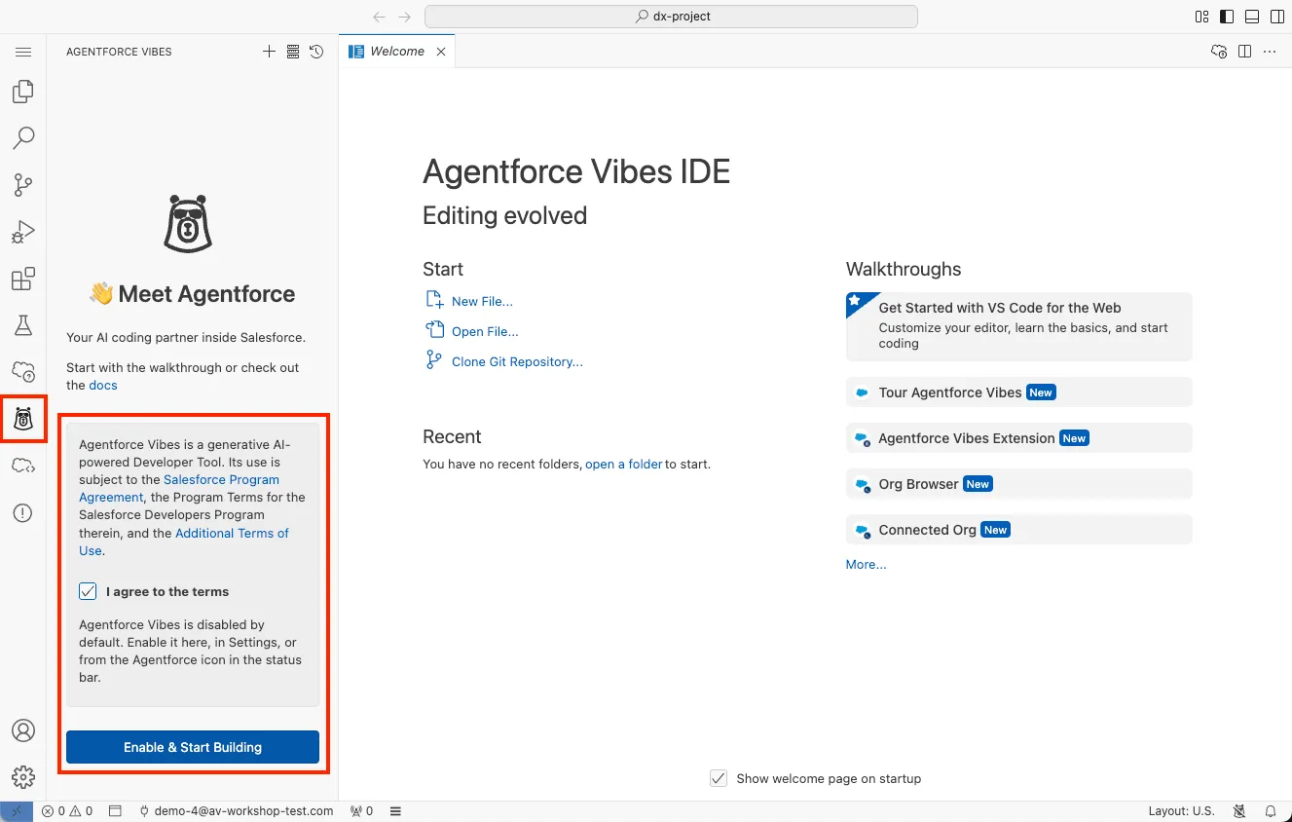Open the Manage settings gear
The image size is (1292, 822).
pyautogui.click(x=23, y=776)
